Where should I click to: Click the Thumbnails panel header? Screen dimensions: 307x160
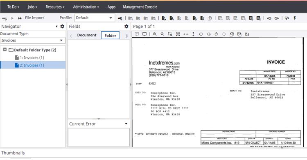pyautogui.click(x=13, y=153)
